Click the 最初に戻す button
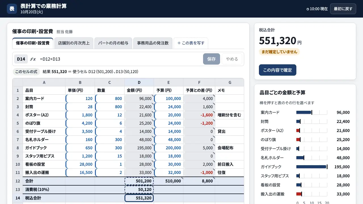Viewport: 363px width, 204px height. [343, 9]
